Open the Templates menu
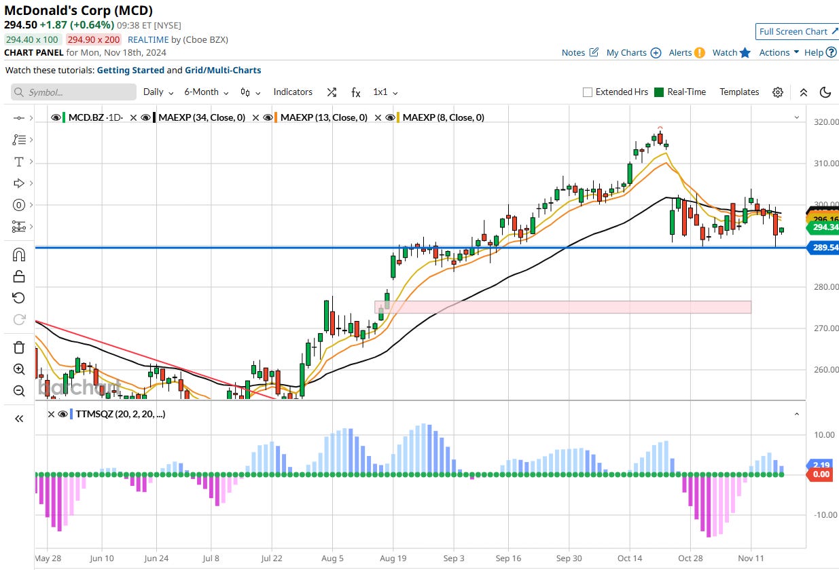Screen dimensions: 839x570 pyautogui.click(x=739, y=92)
